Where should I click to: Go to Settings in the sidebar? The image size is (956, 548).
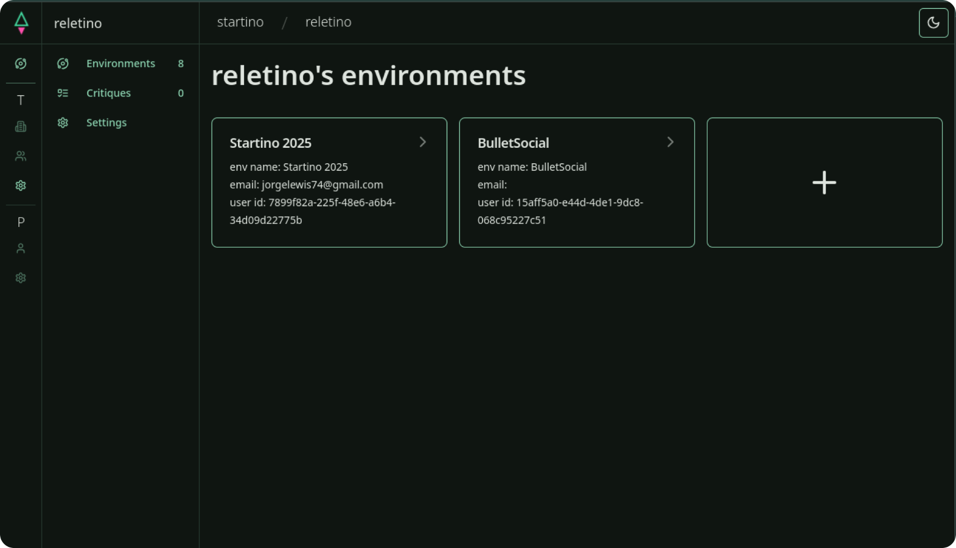(106, 122)
